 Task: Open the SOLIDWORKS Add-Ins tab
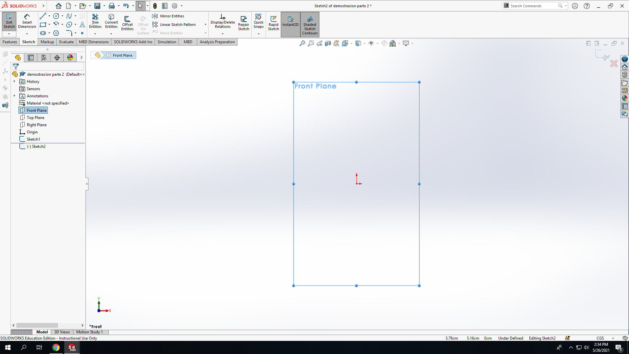pyautogui.click(x=133, y=42)
